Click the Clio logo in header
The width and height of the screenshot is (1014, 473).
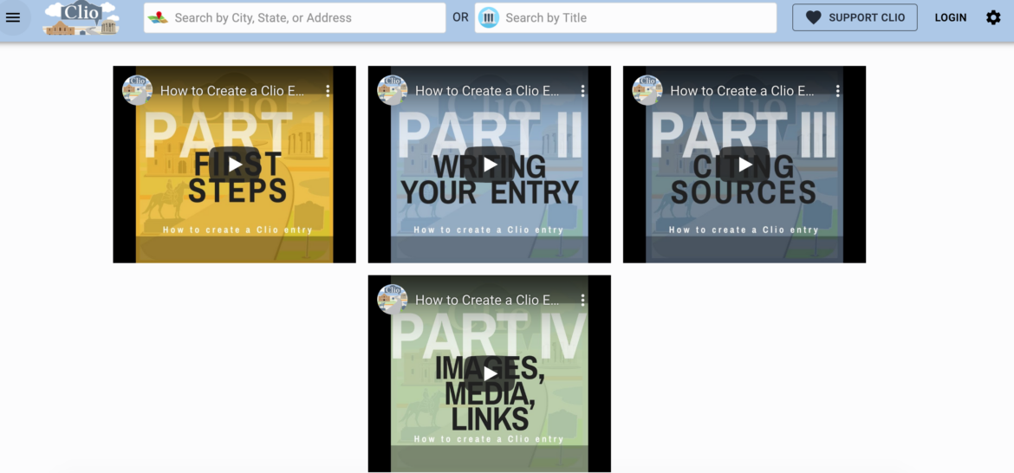(x=81, y=18)
